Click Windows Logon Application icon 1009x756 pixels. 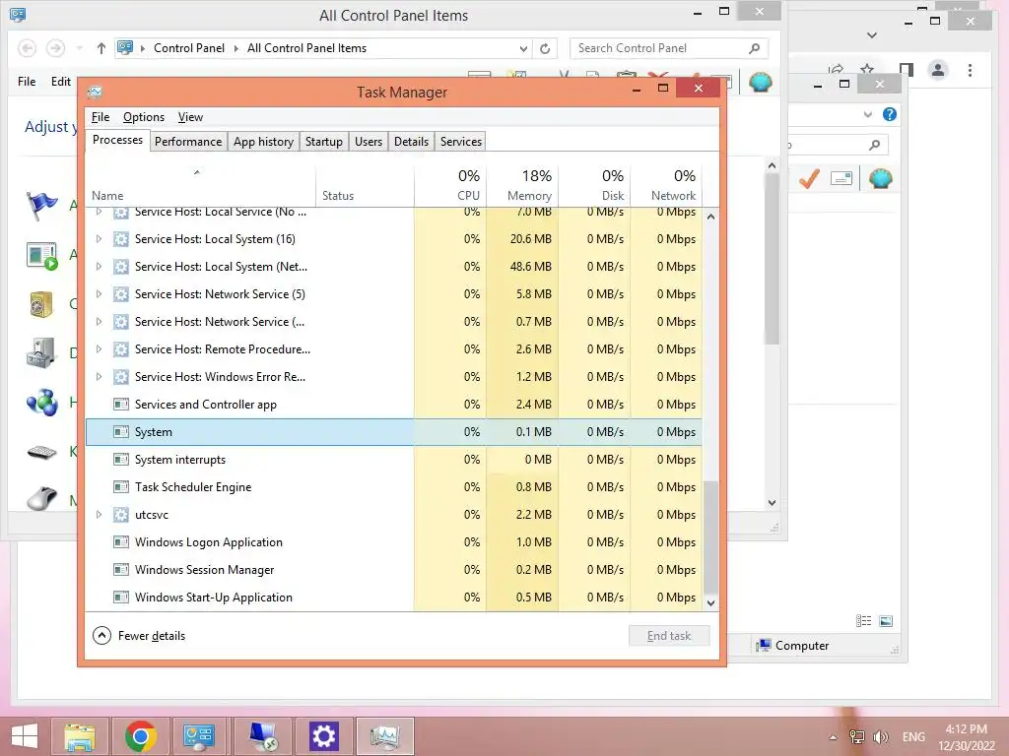point(121,542)
